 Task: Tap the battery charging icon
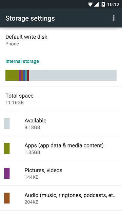tap(103, 4)
